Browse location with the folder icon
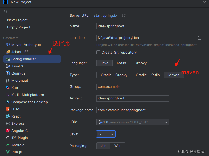The image size is (209, 156). 199,38
